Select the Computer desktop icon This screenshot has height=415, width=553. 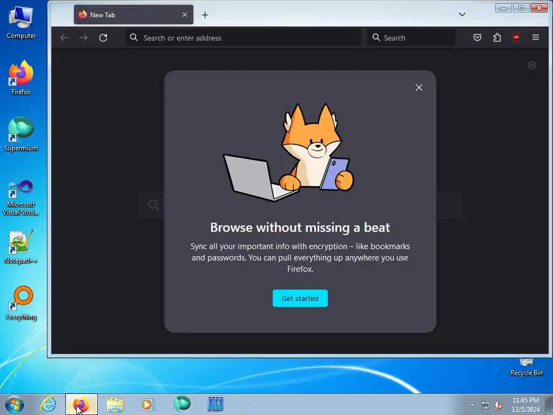click(x=21, y=23)
